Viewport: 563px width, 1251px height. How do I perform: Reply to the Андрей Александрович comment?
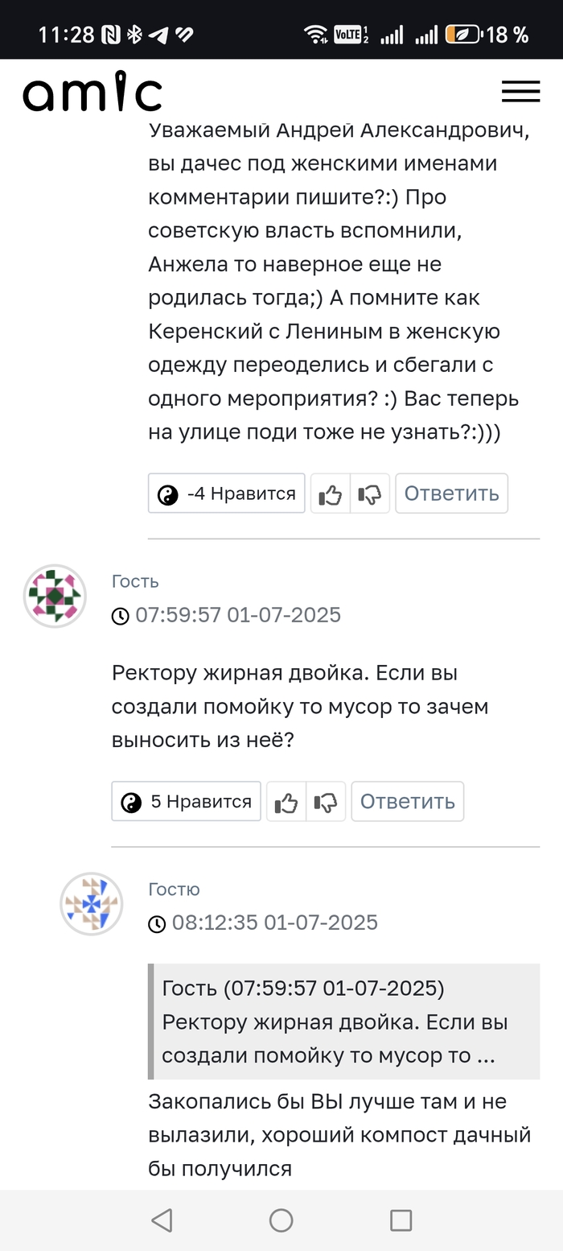[x=451, y=493]
